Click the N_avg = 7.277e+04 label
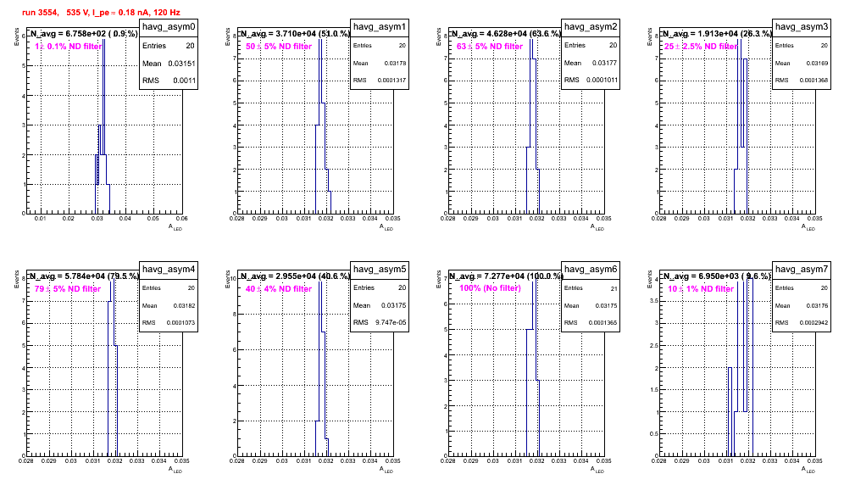The height and width of the screenshot is (485, 844). [x=506, y=276]
